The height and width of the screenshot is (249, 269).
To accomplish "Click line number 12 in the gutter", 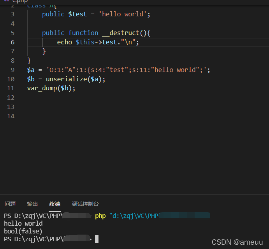I will point(11,98).
